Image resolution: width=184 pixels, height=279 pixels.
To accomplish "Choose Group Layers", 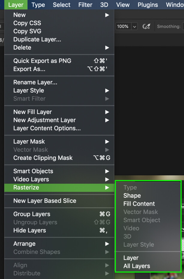I will 32,214.
